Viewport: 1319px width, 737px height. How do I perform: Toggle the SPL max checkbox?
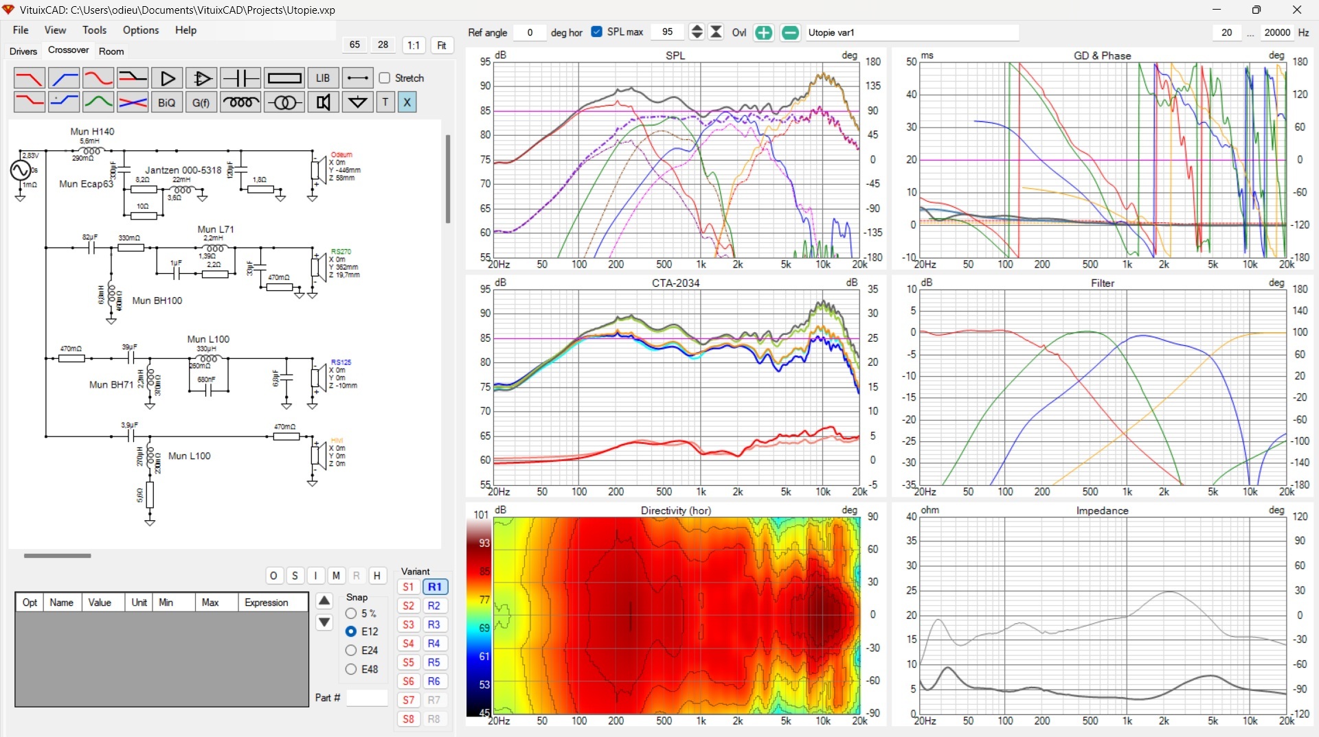point(596,32)
